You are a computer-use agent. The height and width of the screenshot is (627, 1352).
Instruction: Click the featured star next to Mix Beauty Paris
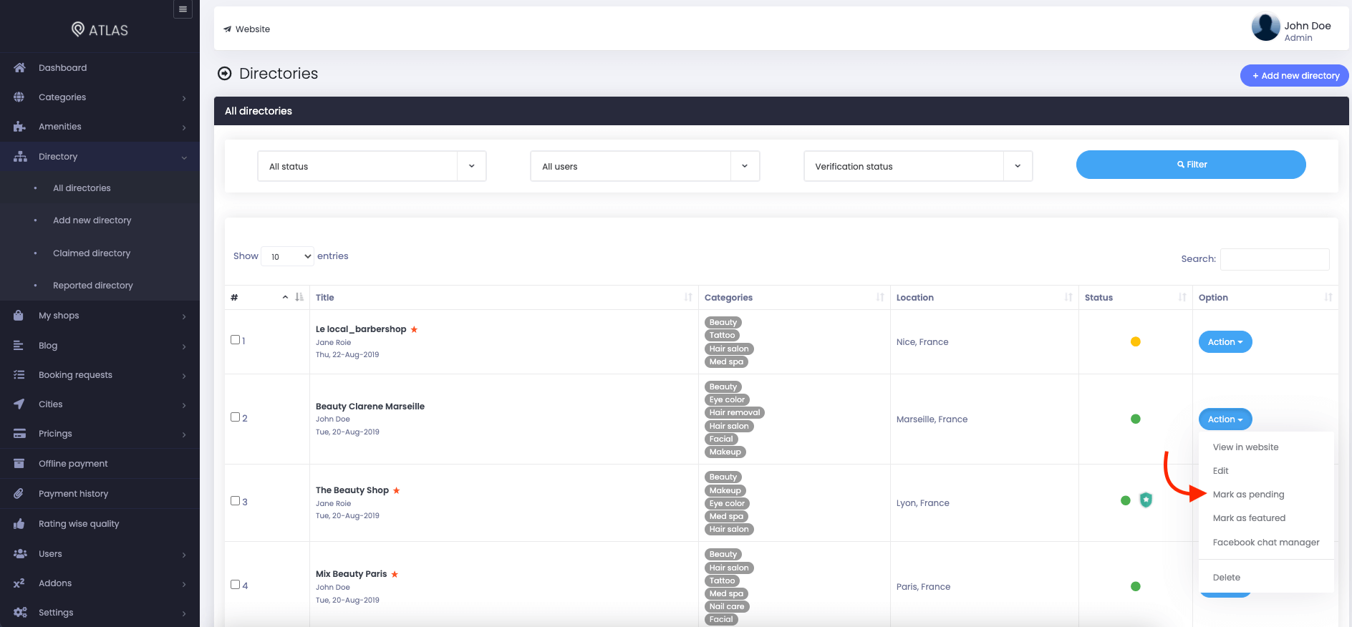[x=395, y=574]
